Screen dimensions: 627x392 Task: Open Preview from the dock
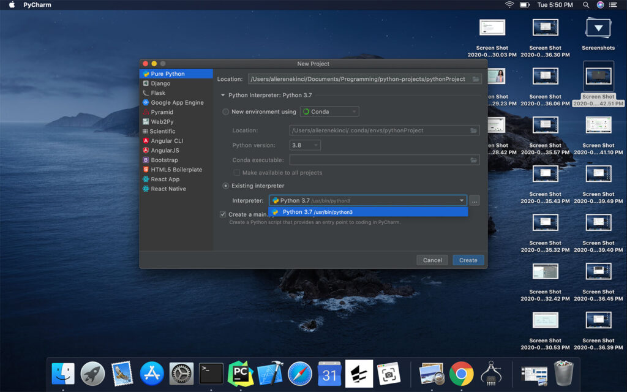(432, 374)
